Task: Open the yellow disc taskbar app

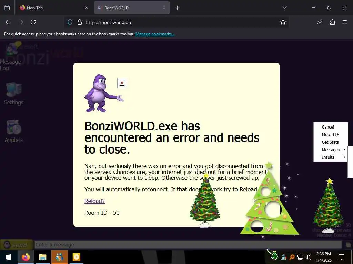Action: (76, 257)
